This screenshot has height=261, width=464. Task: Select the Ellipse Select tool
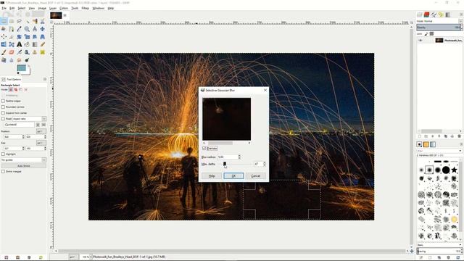pyautogui.click(x=12, y=21)
